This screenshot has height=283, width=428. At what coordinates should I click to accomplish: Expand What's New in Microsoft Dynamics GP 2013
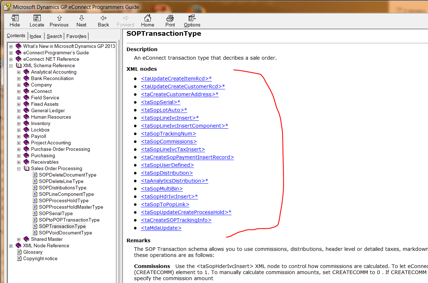11,46
